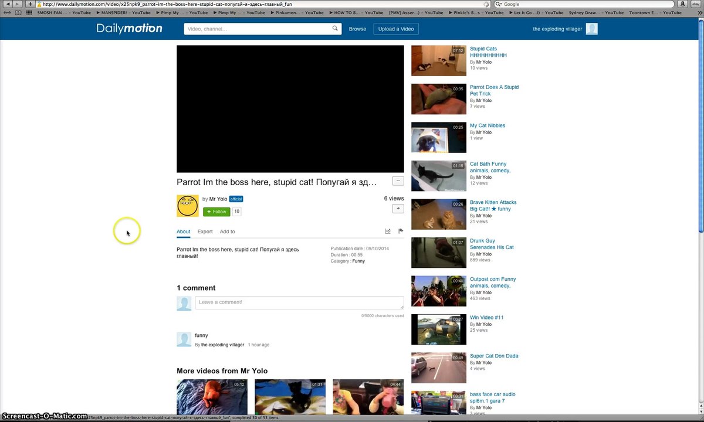
Task: Open the Outpost com Funny animals thumbnail
Action: (439, 291)
